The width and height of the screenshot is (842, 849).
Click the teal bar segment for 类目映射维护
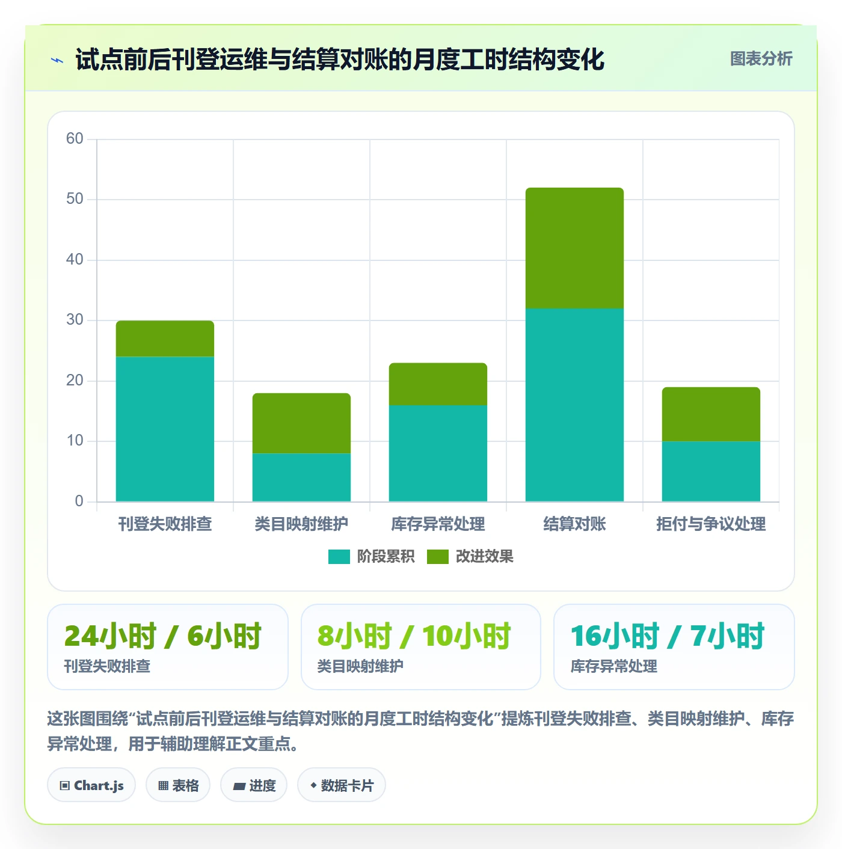coord(301,477)
